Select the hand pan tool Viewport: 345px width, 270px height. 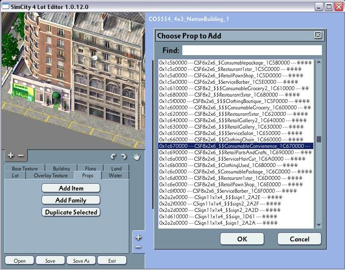pyautogui.click(x=137, y=157)
